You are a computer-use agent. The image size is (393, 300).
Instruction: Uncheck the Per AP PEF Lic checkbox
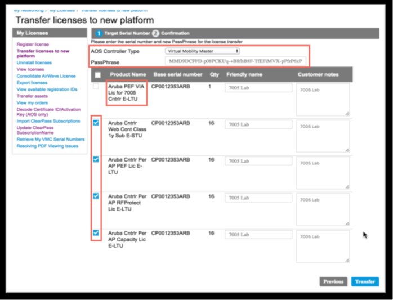coord(96,159)
